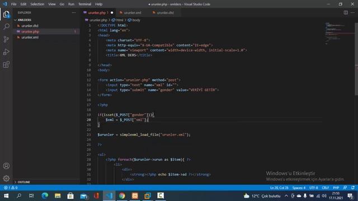The width and height of the screenshot is (358, 201).
Task: Open the Windows Start menu
Action: pyautogui.click(x=6, y=196)
